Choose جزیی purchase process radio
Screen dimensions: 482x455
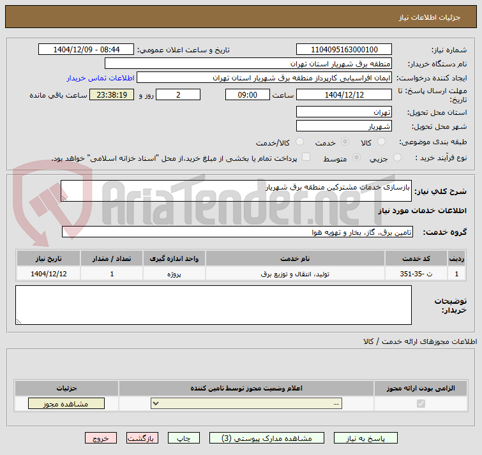tap(397, 158)
